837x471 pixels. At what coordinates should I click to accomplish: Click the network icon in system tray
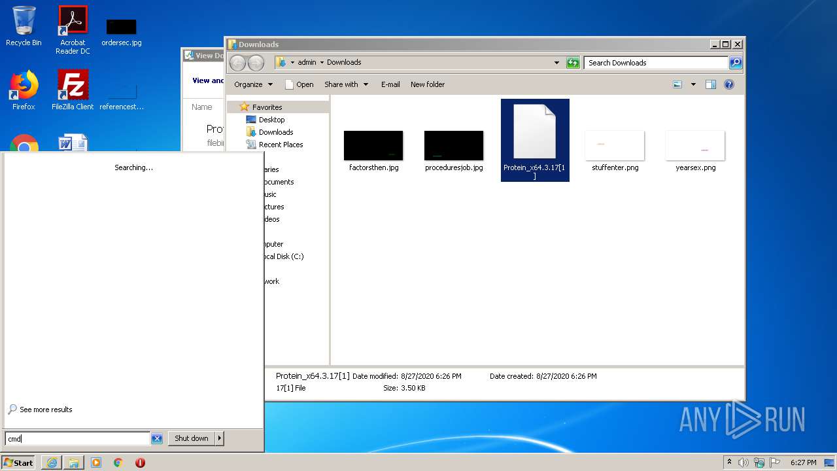pyautogui.click(x=759, y=462)
